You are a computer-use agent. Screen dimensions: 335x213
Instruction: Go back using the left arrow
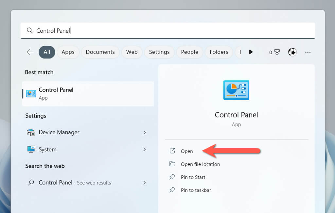30,52
